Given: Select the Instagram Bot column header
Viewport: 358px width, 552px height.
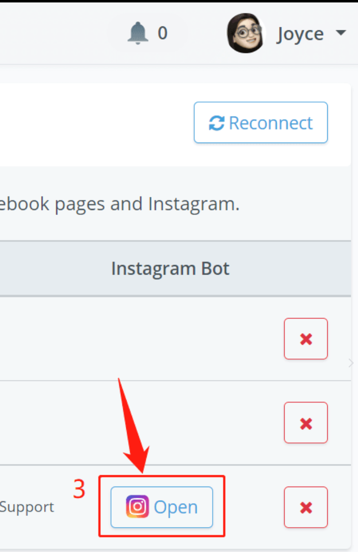Looking at the screenshot, I should 170,269.
